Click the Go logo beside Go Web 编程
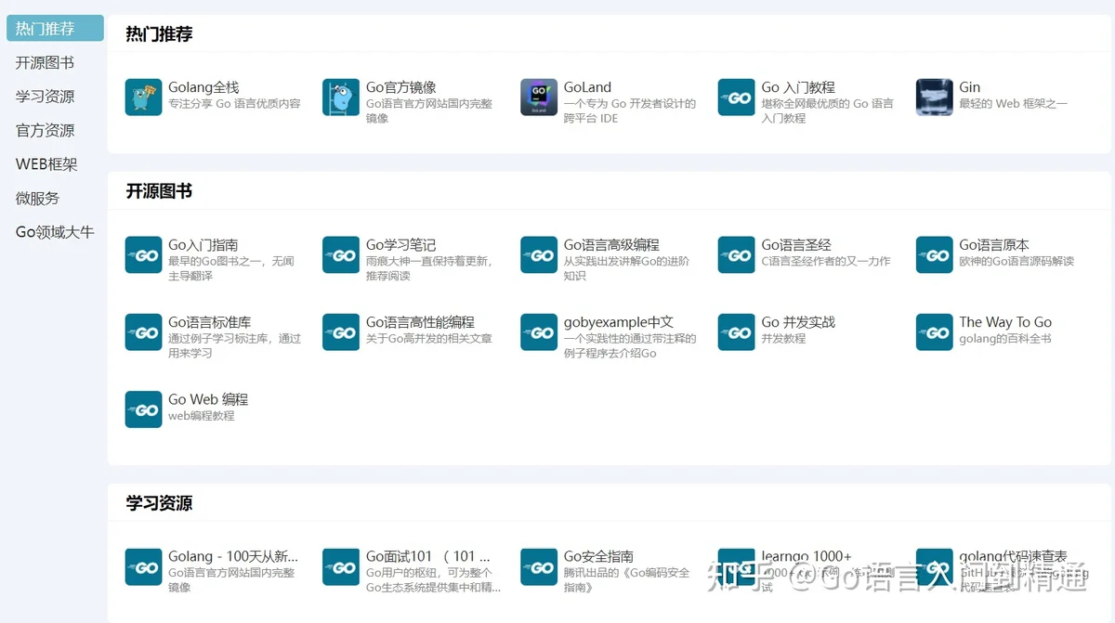Viewport: 1115px width, 623px height. [143, 409]
